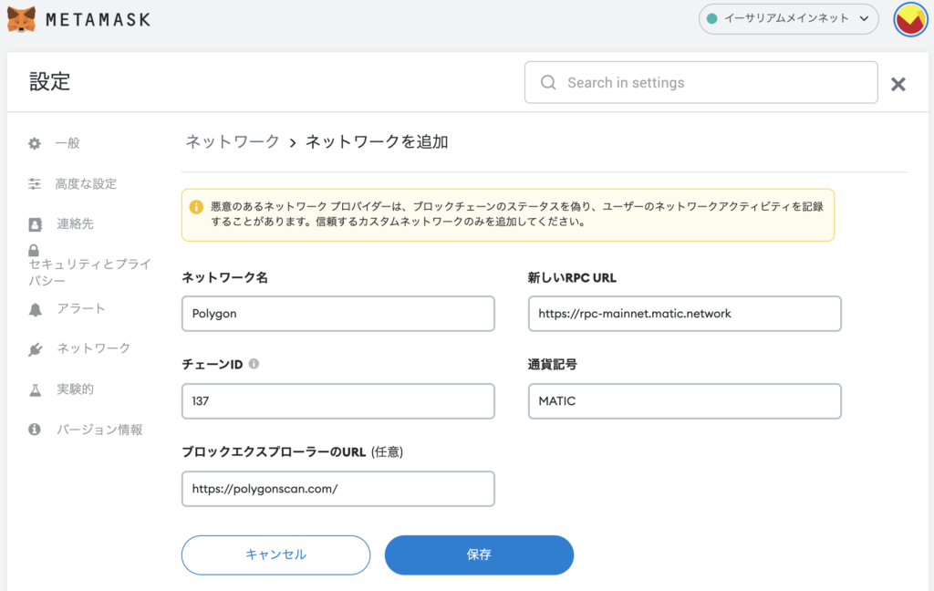This screenshot has width=934, height=591.
Task: Open the イーサリアムメインネット network dropdown
Action: tap(788, 18)
